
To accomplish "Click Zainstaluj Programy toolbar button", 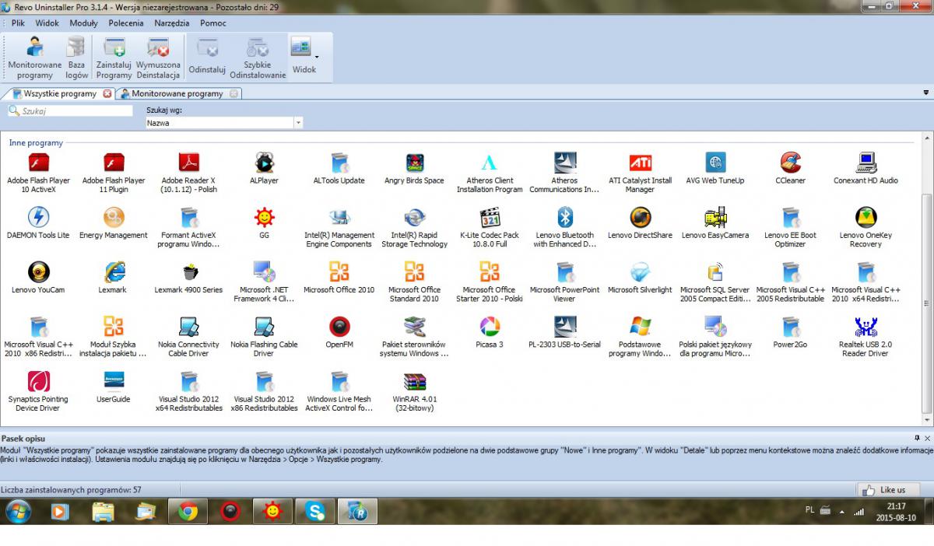I will pyautogui.click(x=114, y=58).
